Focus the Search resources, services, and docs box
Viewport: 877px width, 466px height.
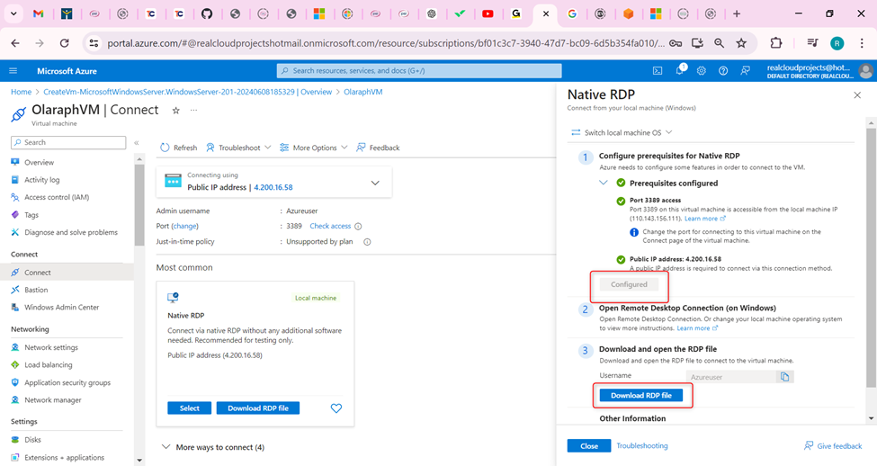point(419,71)
